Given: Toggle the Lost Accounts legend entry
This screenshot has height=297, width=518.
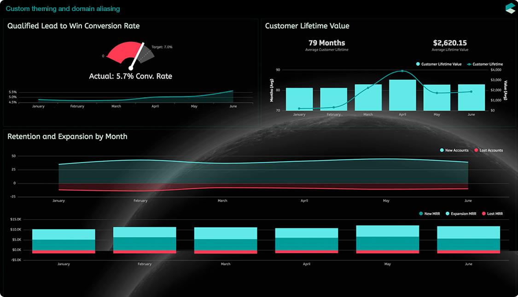Looking at the screenshot, I should tap(488, 150).
